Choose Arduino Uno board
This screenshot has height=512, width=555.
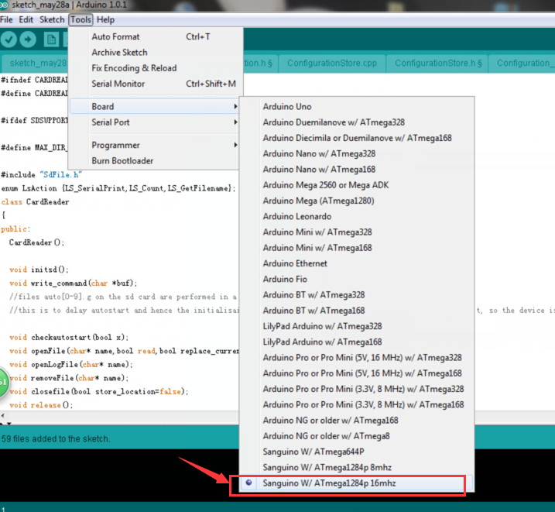287,106
